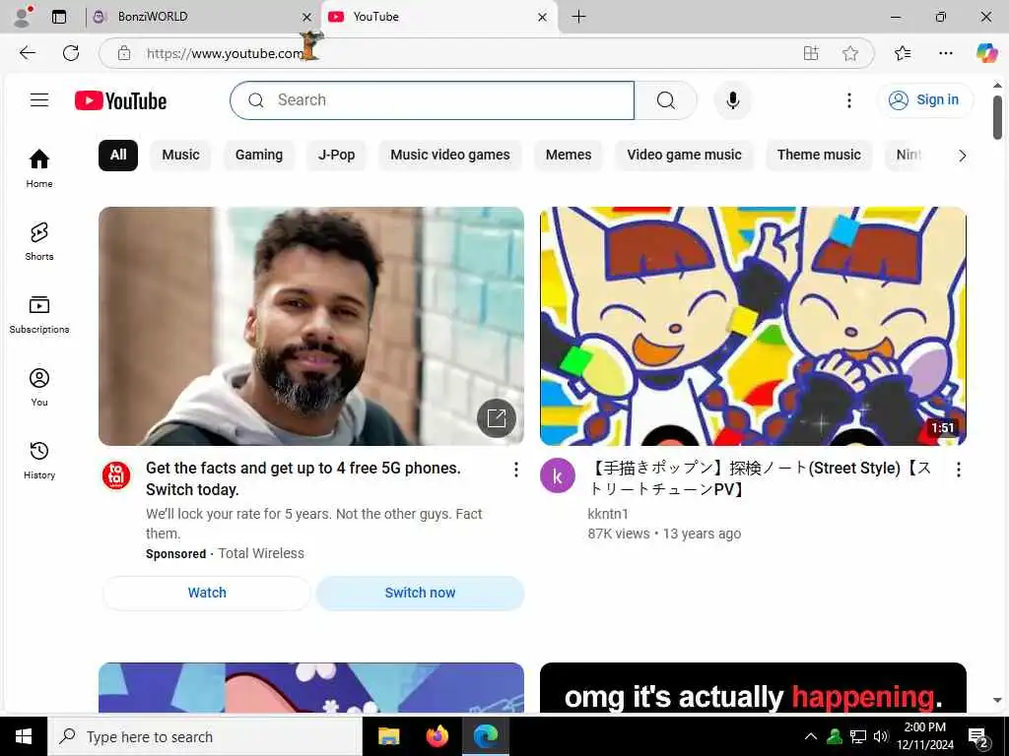Image resolution: width=1009 pixels, height=756 pixels.
Task: Open the Windows Start menu
Action: [24, 736]
